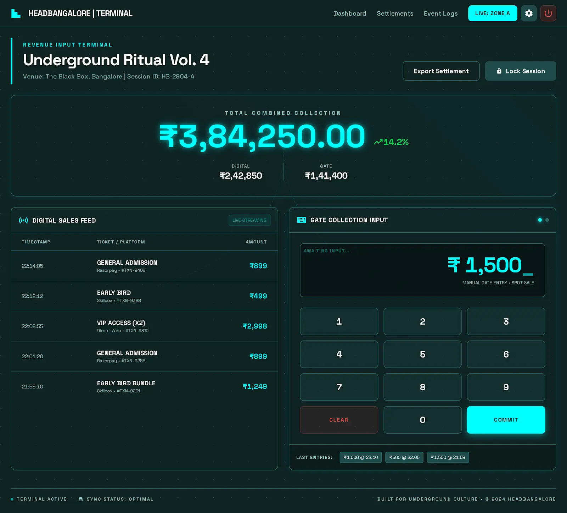
Task: Select the active cyan dot in Gate panel
Action: click(540, 220)
